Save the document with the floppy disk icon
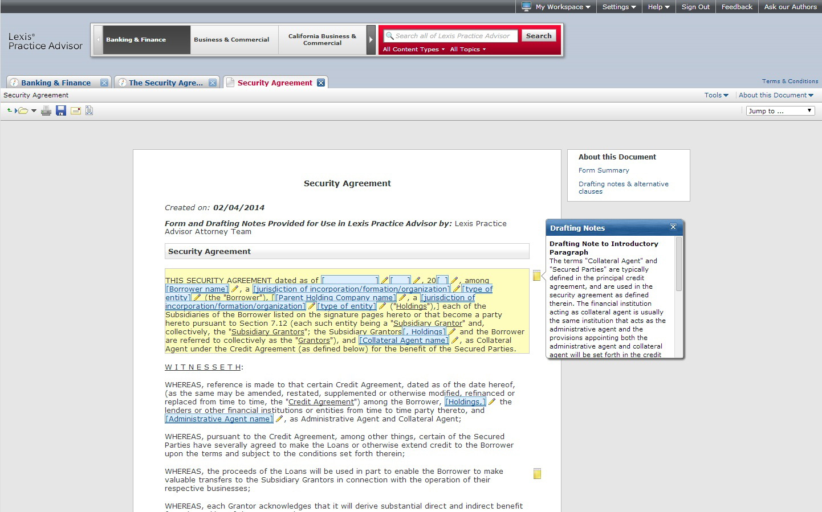Image resolution: width=822 pixels, height=512 pixels. coord(61,110)
